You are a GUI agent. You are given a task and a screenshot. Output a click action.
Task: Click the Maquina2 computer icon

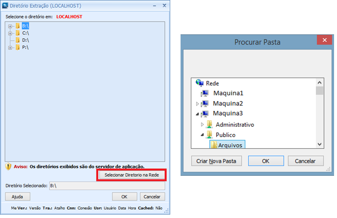(x=204, y=104)
